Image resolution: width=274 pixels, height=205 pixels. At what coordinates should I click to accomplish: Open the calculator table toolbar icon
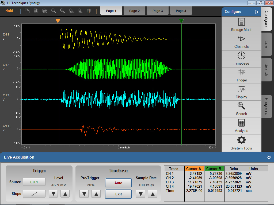(x=36, y=11)
